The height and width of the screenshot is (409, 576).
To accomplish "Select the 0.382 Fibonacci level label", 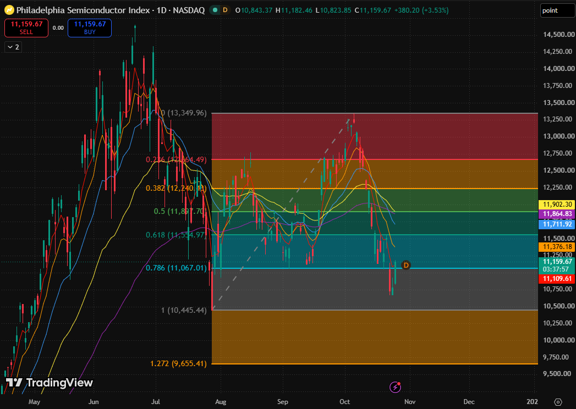I will (x=177, y=189).
